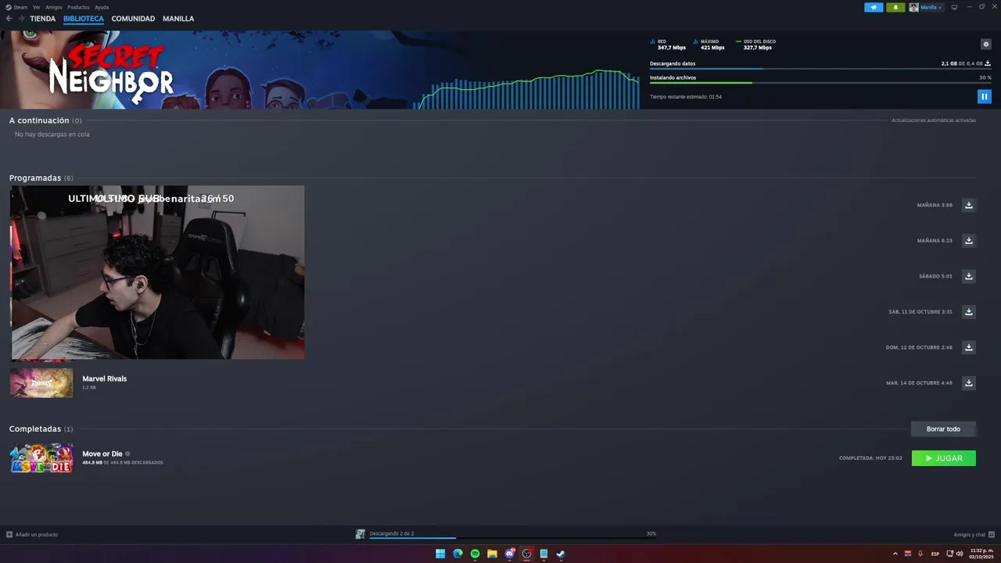Expand the Manilla account dropdown
Image resolution: width=1001 pixels, height=563 pixels.
pos(926,7)
